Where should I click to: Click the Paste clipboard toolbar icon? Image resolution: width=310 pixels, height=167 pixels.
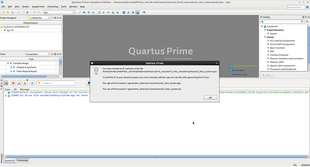(28, 12)
